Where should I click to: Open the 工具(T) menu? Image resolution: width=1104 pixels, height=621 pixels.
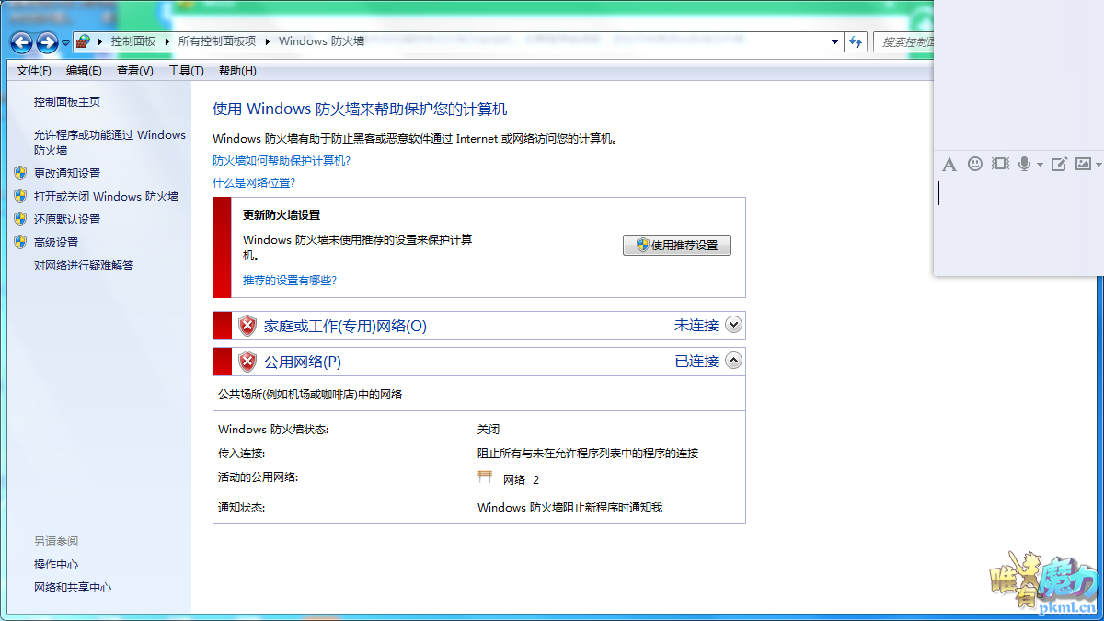pos(186,71)
